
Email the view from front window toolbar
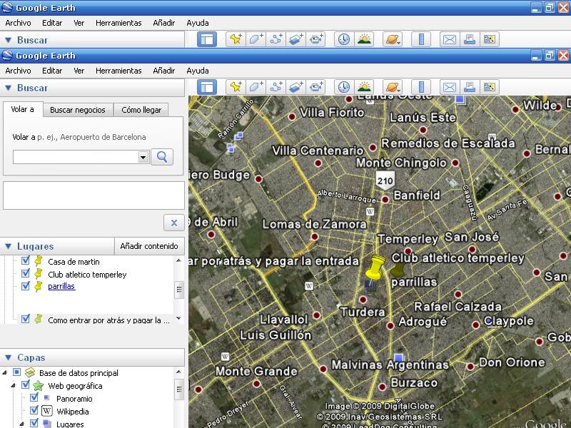click(450, 87)
